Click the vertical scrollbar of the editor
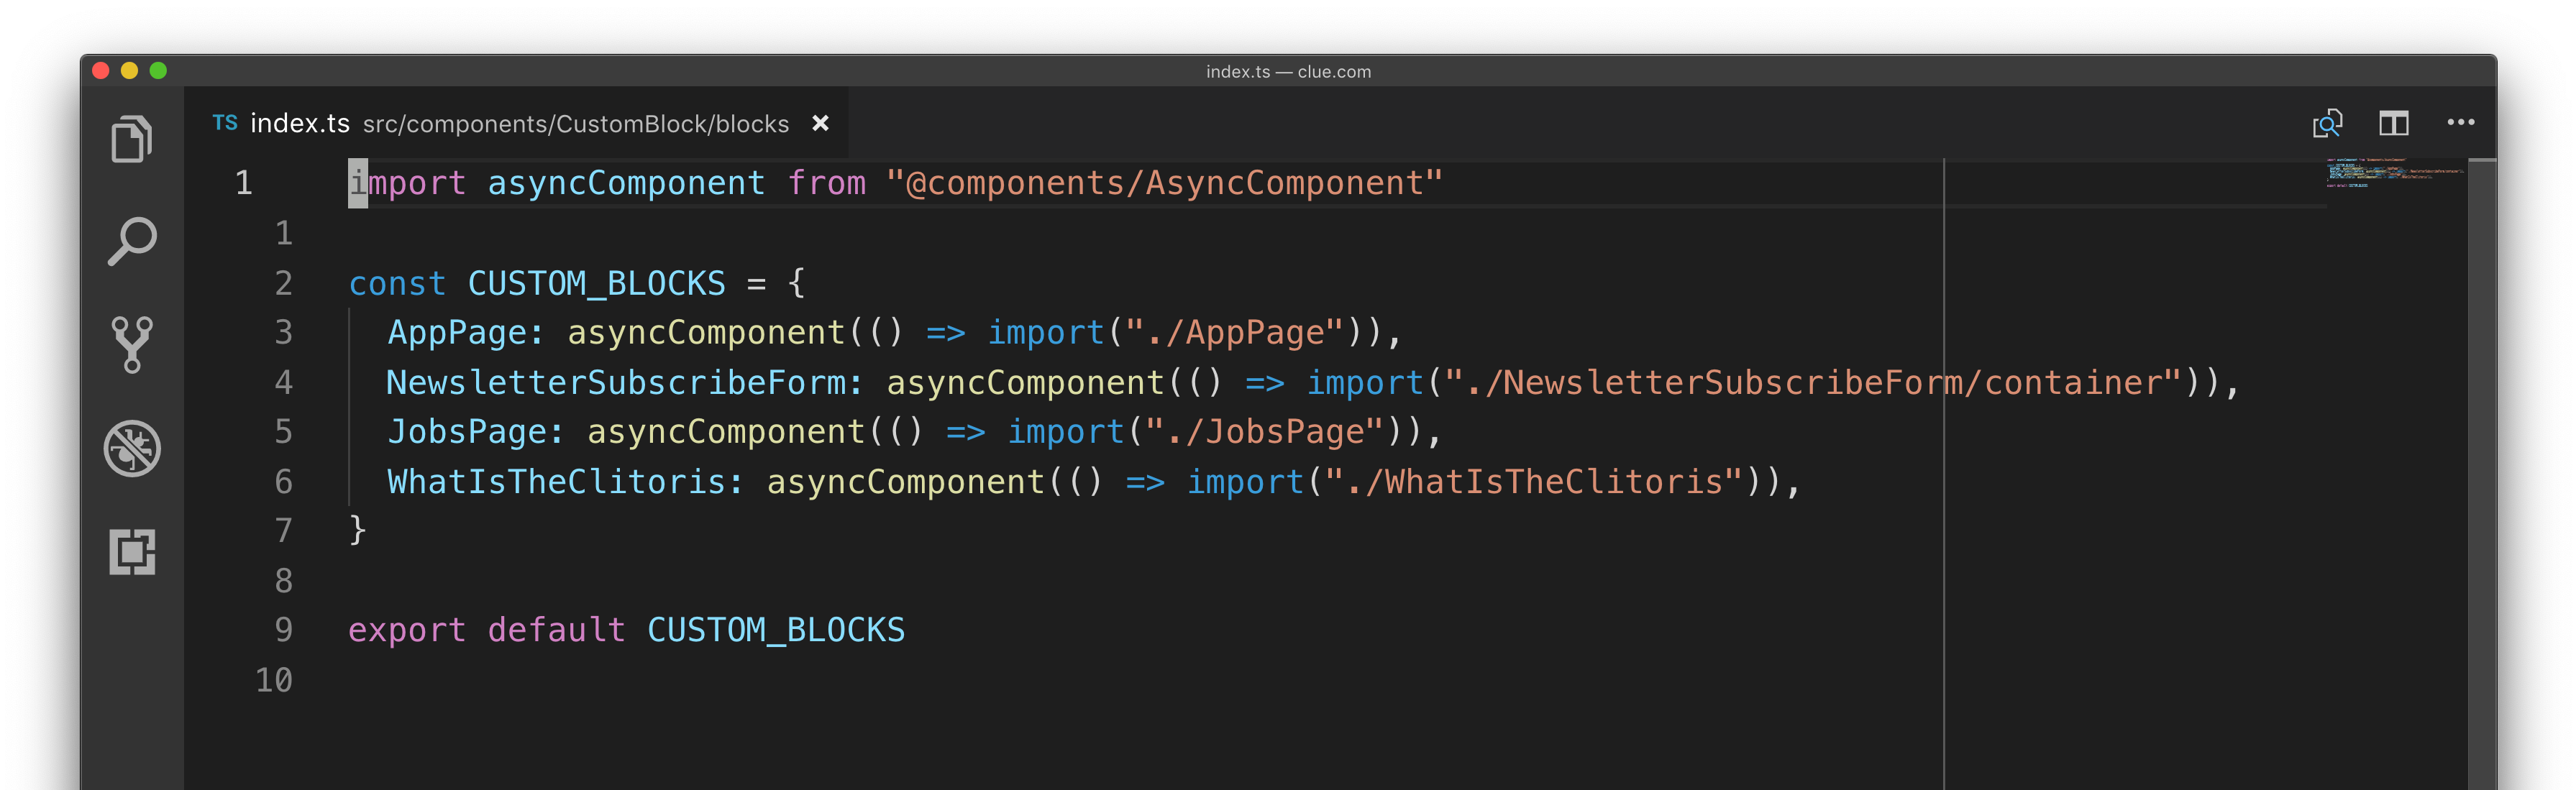Screen dimensions: 2576x790 (x=2481, y=450)
